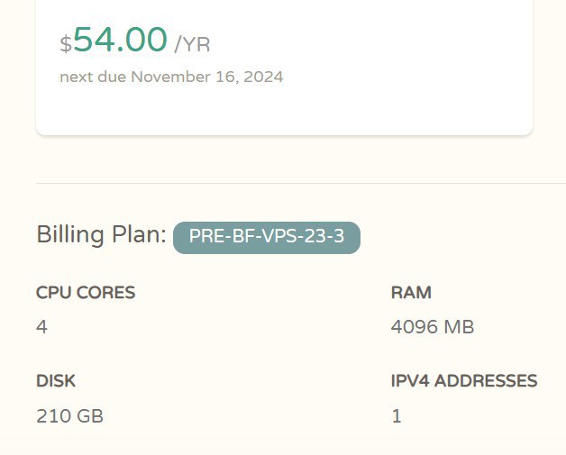
Task: Click the MB unit in the RAM value
Action: 458,326
